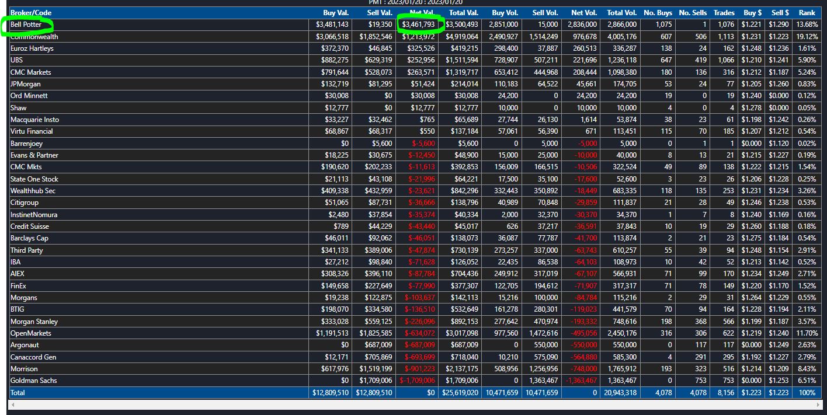The height and width of the screenshot is (415, 827).
Task: Click the left arrow of horizontal scrollbar
Action: [x=13, y=404]
